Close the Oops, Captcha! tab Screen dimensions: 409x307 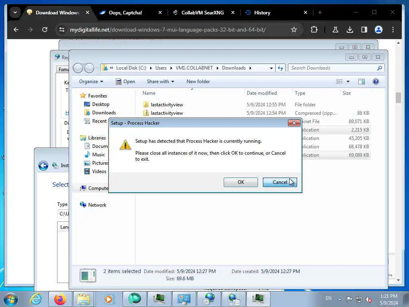(x=160, y=12)
